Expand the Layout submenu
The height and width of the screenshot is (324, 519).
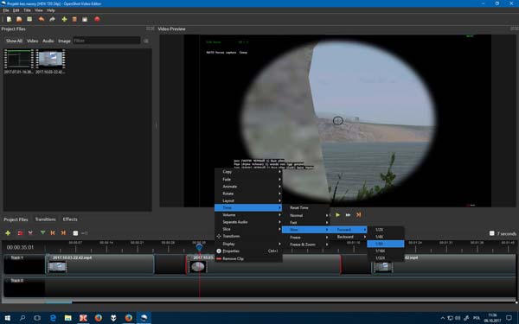click(x=248, y=200)
